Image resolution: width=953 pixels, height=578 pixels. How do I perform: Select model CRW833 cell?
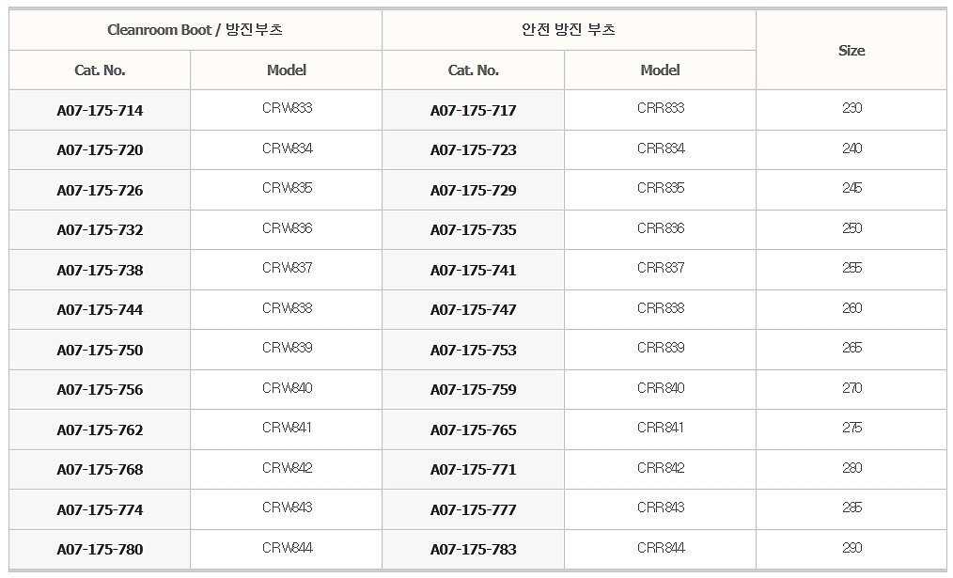click(x=287, y=108)
